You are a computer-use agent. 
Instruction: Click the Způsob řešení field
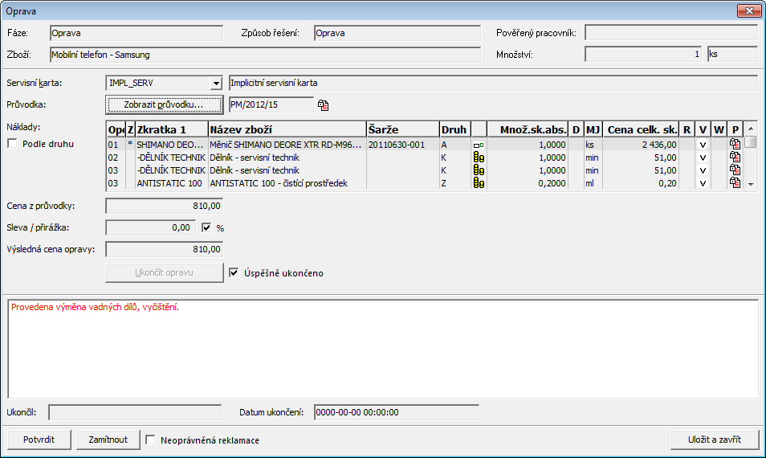[x=397, y=33]
